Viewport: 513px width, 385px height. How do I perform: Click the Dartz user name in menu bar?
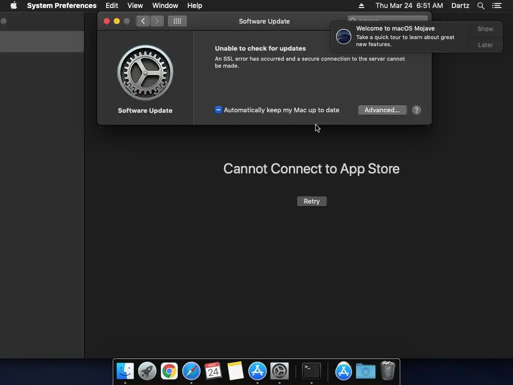tap(460, 6)
